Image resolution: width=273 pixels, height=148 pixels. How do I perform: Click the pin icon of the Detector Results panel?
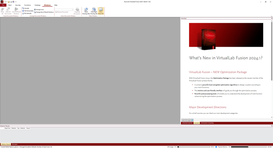pos(272,126)
